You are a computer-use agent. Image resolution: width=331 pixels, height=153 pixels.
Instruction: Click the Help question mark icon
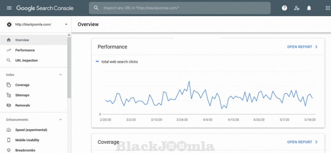284,8
